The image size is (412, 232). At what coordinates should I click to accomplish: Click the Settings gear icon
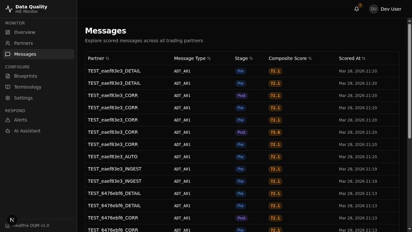(x=7, y=98)
